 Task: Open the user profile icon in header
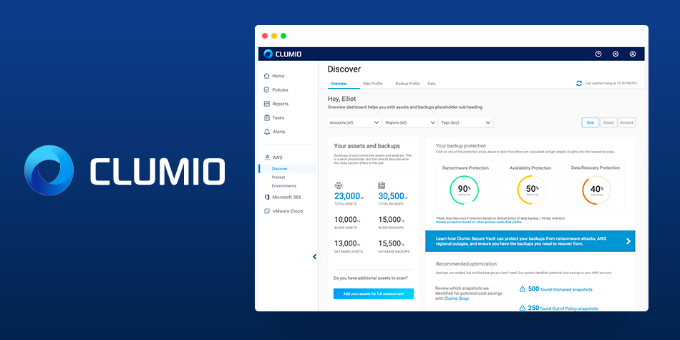[633, 54]
